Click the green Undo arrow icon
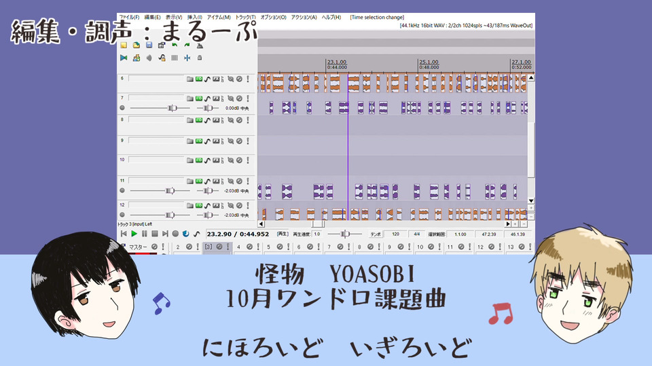Viewport: 652px width, 366px height. (x=175, y=45)
